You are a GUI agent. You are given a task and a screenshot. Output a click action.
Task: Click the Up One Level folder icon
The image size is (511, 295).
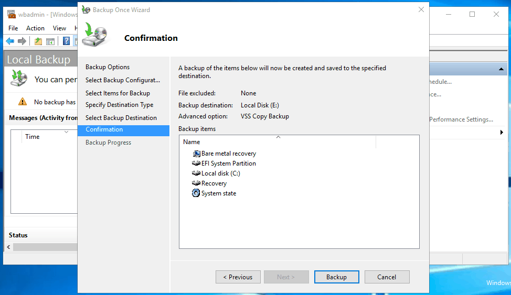click(x=38, y=41)
